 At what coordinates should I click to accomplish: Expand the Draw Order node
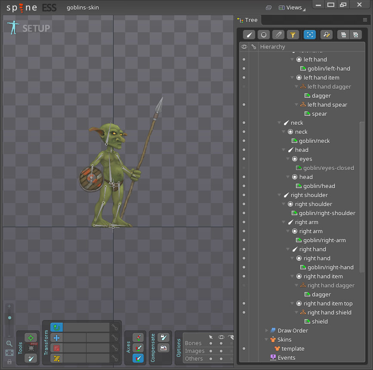[266, 330]
